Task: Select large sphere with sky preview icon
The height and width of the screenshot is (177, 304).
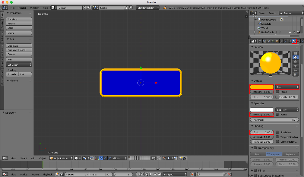Action: coord(296,74)
